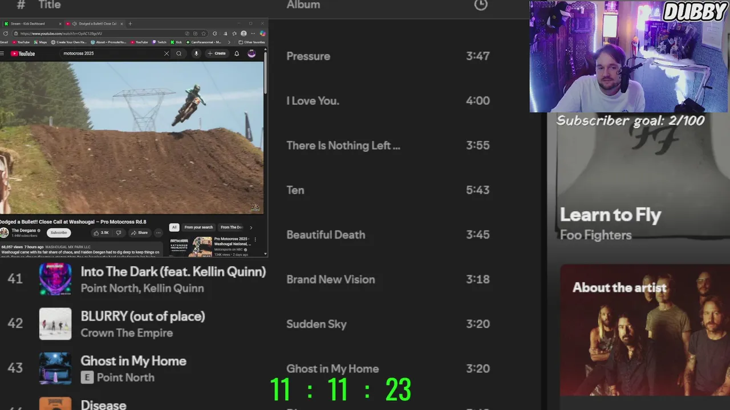Open the About the artist card
This screenshot has height=410, width=730.
[x=645, y=330]
